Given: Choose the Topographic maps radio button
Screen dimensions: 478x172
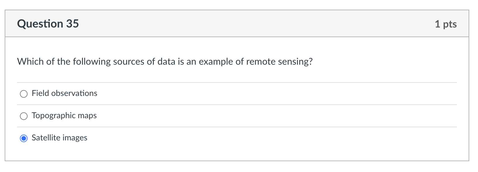Looking at the screenshot, I should click(x=24, y=116).
